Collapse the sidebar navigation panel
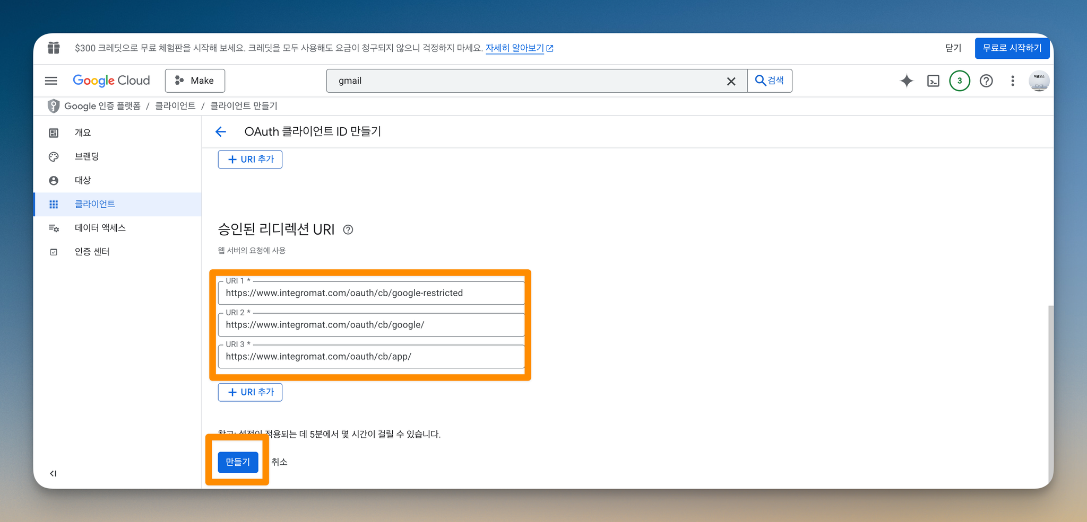 coord(53,473)
